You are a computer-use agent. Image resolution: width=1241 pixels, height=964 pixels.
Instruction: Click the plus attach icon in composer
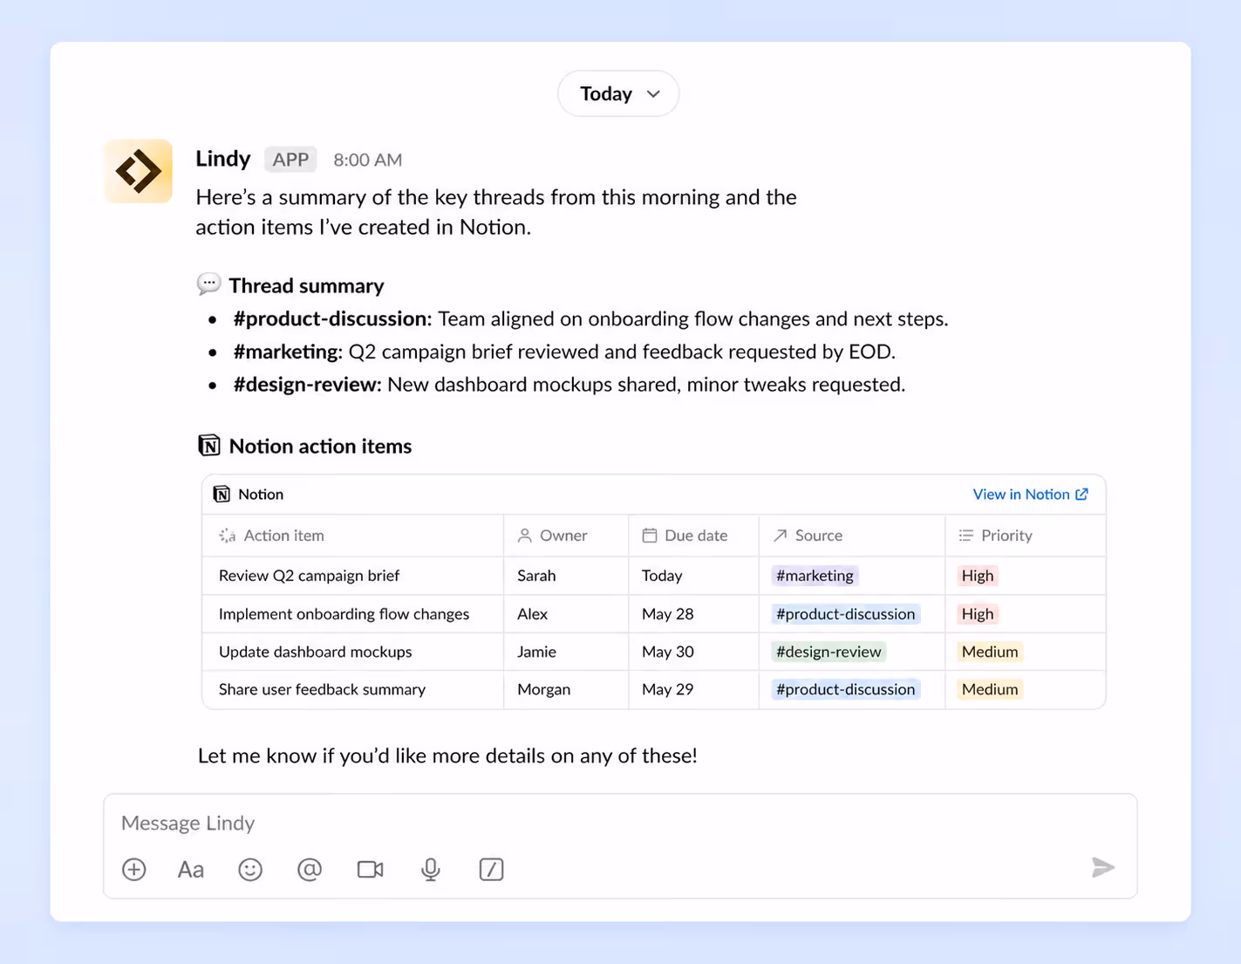pos(133,869)
